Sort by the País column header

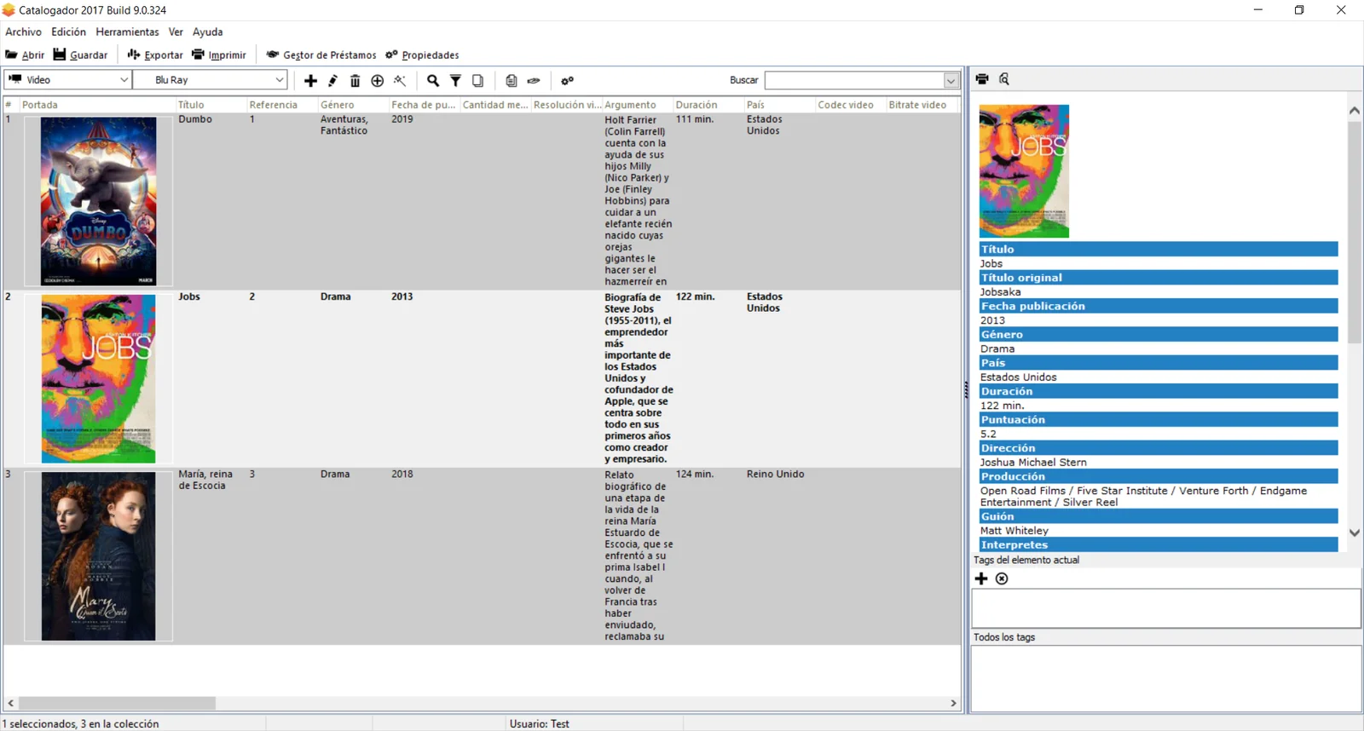[x=779, y=105]
